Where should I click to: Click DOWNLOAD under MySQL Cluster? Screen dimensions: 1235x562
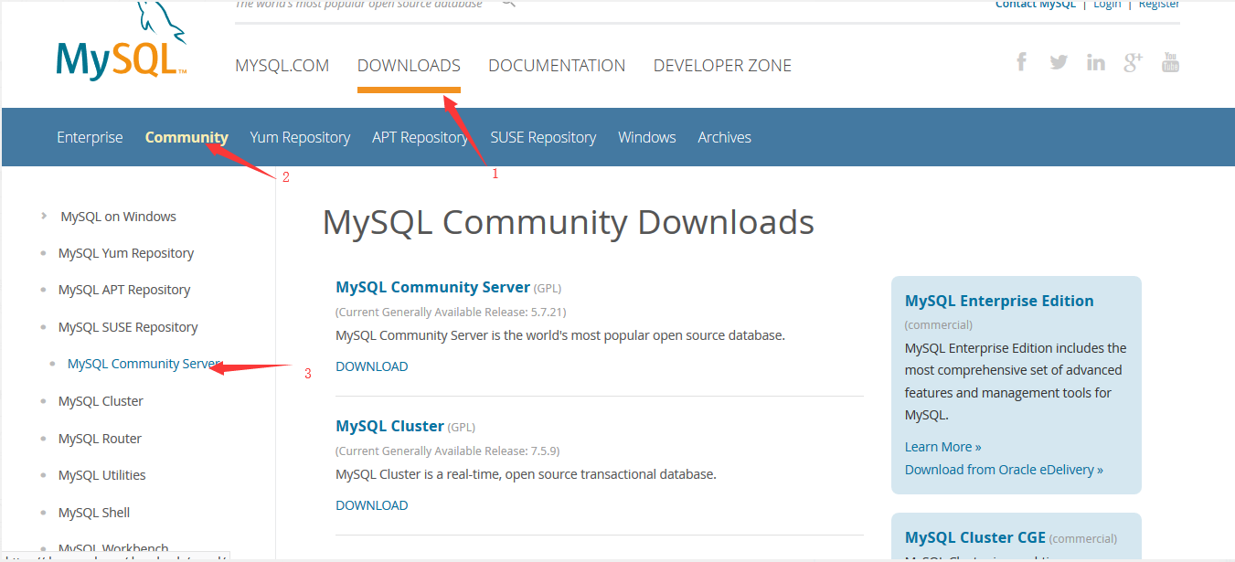click(x=371, y=505)
